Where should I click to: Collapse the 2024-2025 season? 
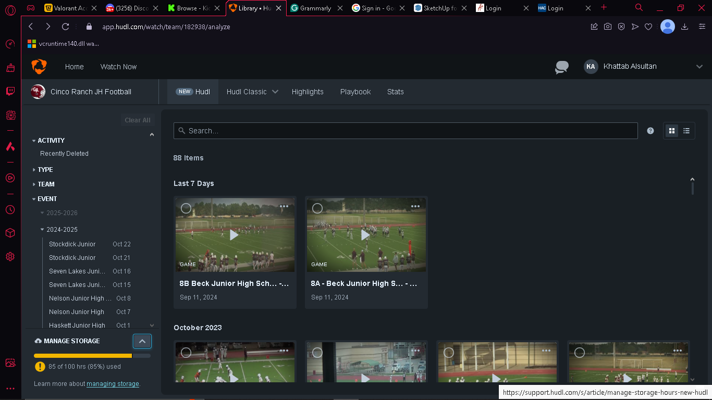click(59, 230)
